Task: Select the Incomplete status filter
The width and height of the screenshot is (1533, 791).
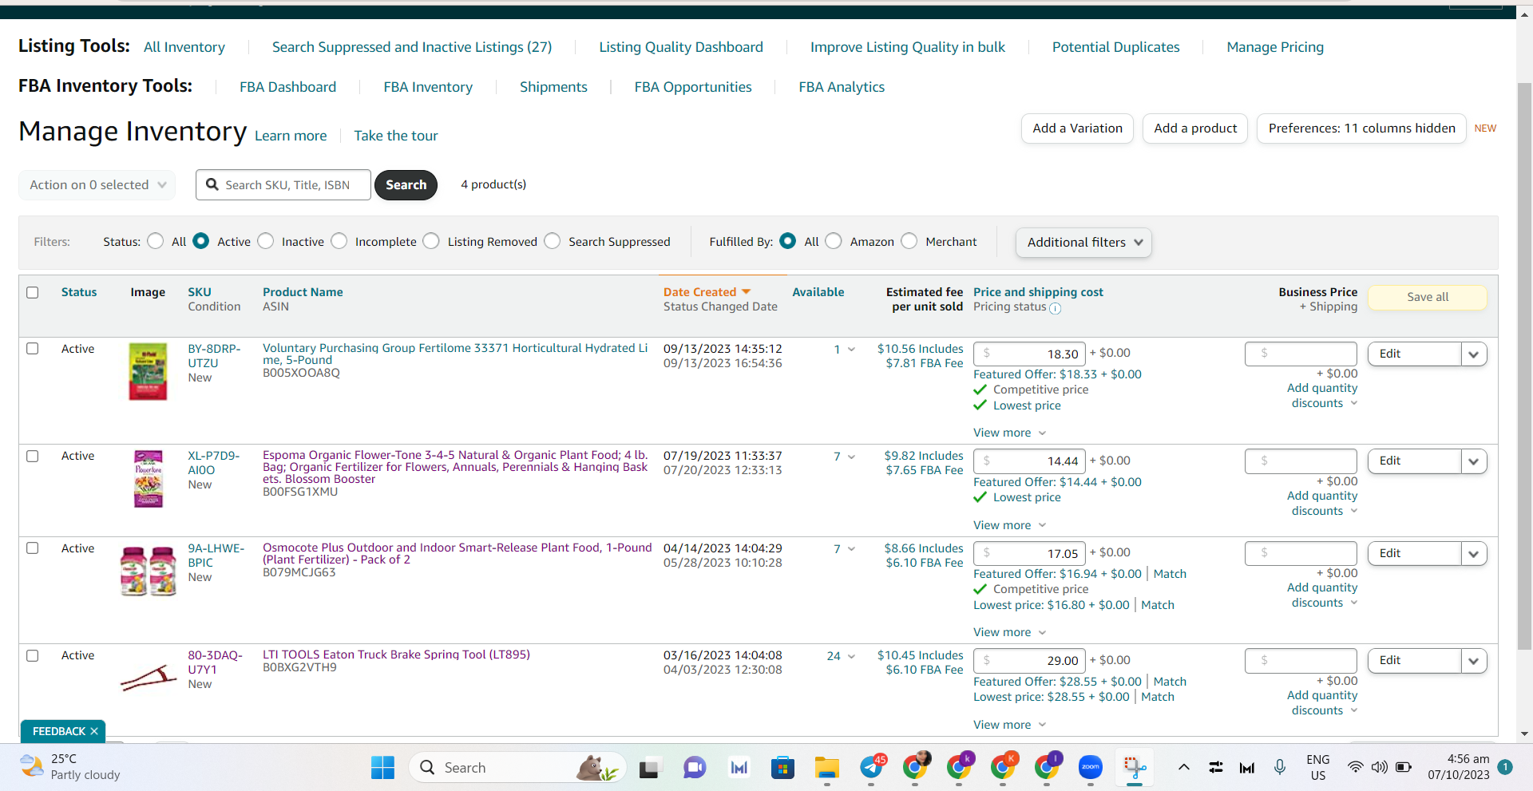Action: pos(339,241)
